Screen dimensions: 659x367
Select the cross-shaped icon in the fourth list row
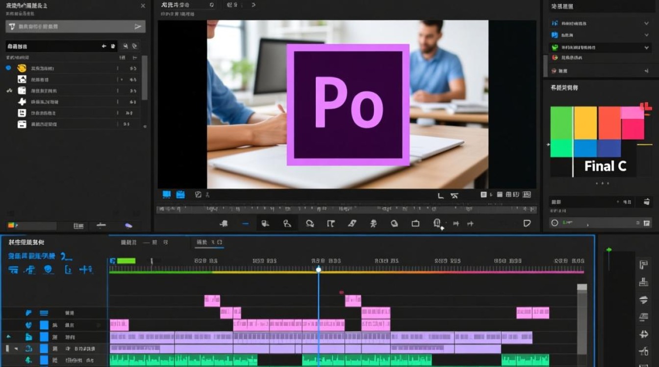tap(22, 102)
